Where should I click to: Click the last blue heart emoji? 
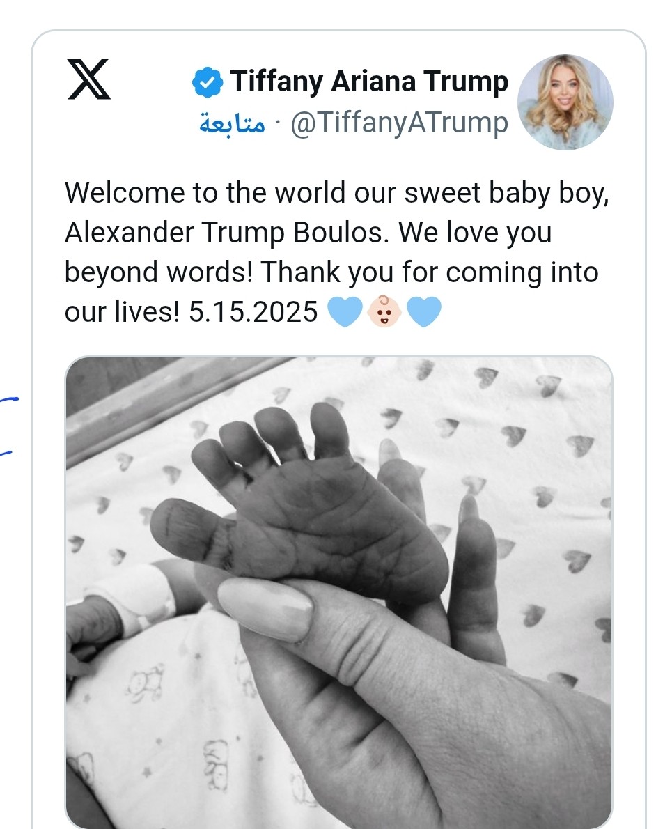(423, 312)
